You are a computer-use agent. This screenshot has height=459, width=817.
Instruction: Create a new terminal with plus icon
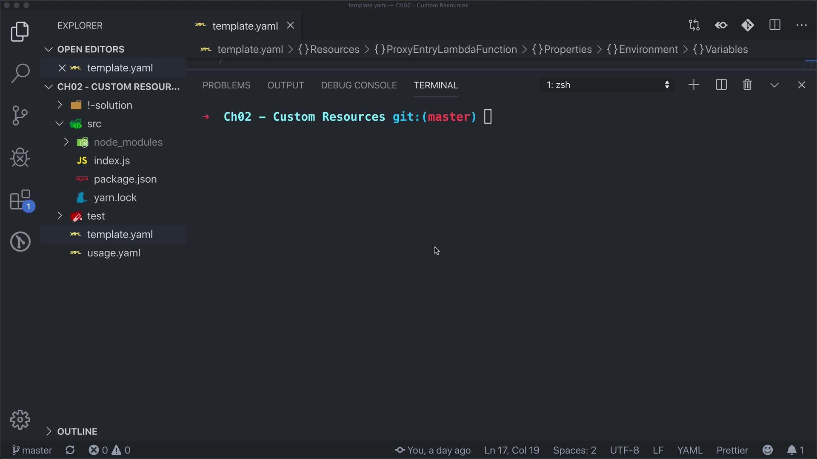pos(694,85)
